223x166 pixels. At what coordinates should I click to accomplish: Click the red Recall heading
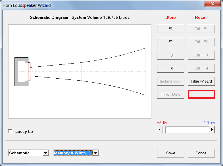click(x=201, y=17)
